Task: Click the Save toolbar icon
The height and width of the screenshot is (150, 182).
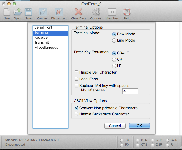Action: 28,12
